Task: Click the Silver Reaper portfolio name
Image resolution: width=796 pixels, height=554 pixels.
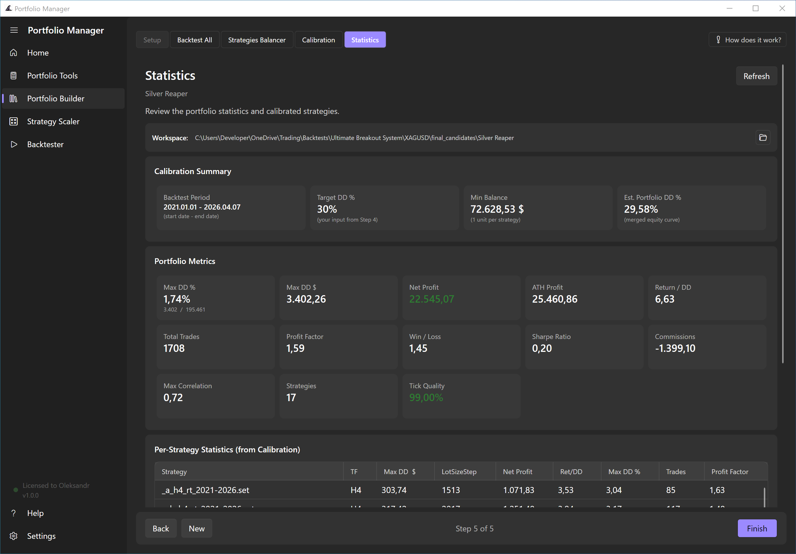Action: coord(166,94)
